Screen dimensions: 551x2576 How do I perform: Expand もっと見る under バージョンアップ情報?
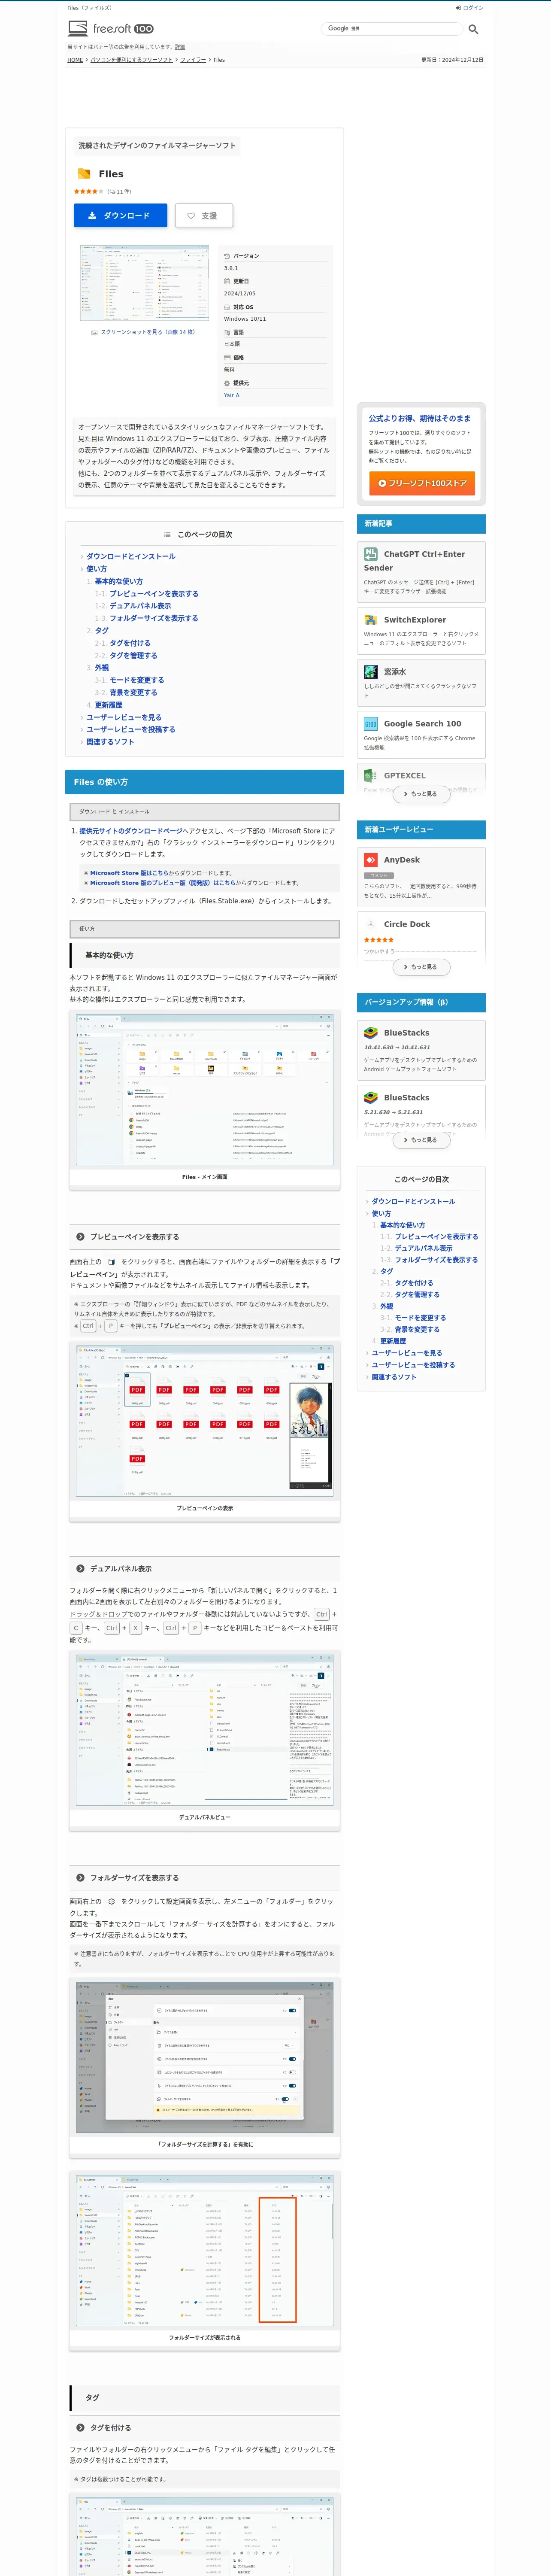[x=421, y=1140]
